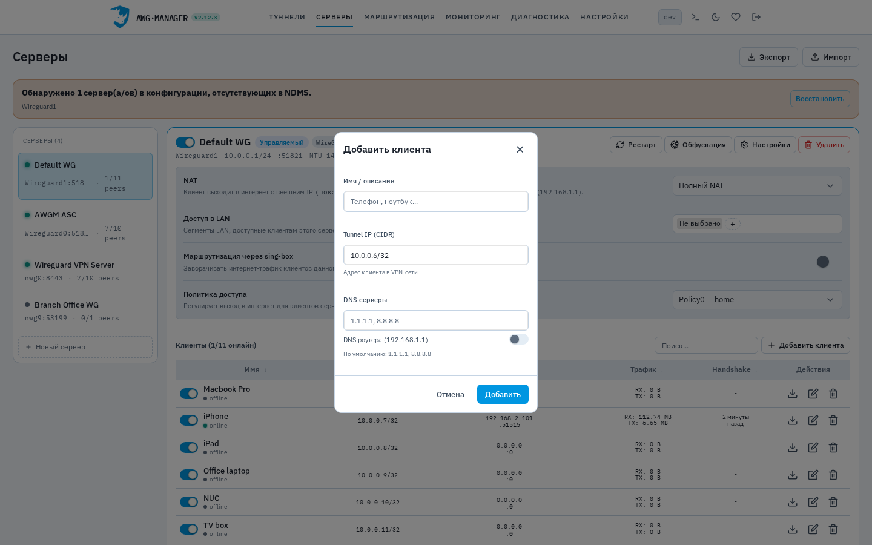872x545 pixels.
Task: Edit the iPad client
Action: click(813, 448)
